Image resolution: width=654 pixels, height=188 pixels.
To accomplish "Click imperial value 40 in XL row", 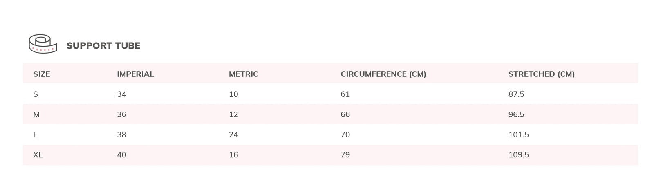I will coord(122,155).
